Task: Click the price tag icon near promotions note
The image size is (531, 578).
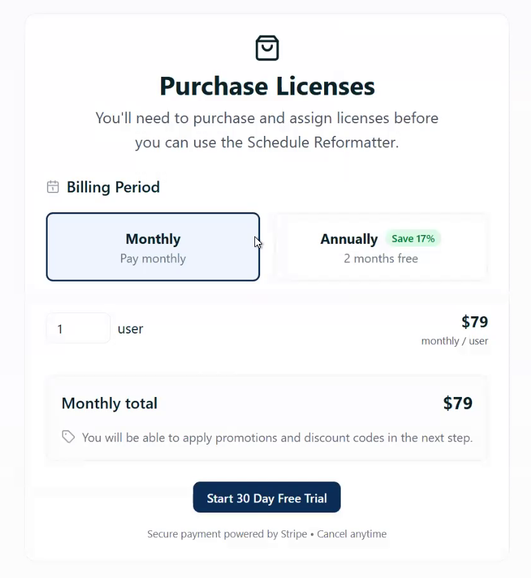Action: 69,437
